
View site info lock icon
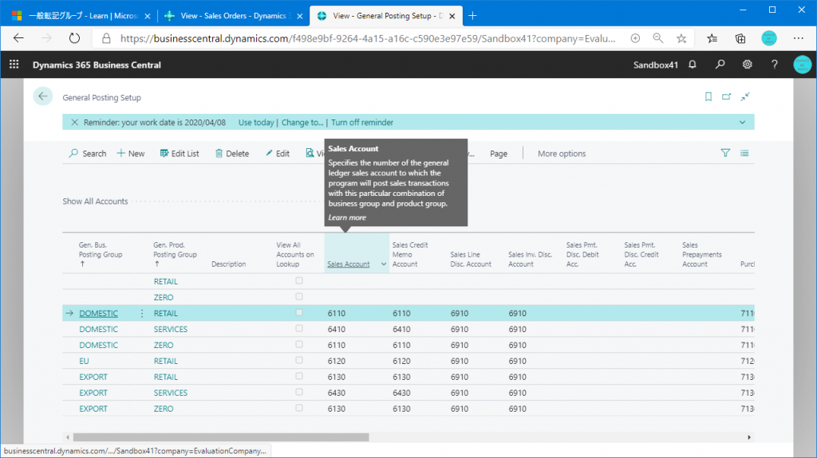(x=106, y=38)
